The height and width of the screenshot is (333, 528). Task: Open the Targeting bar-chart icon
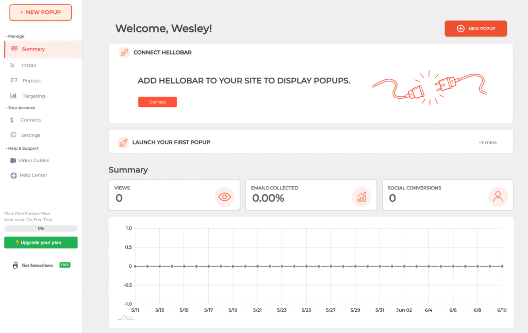click(x=13, y=96)
